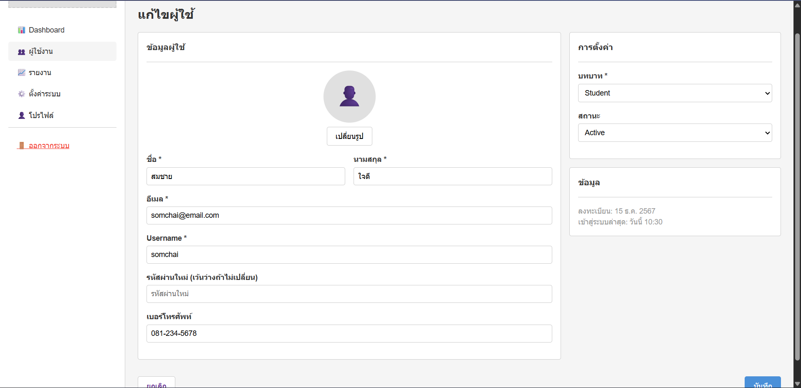The image size is (801, 388).
Task: Select the Dashboard icon in sidebar
Action: 21,30
